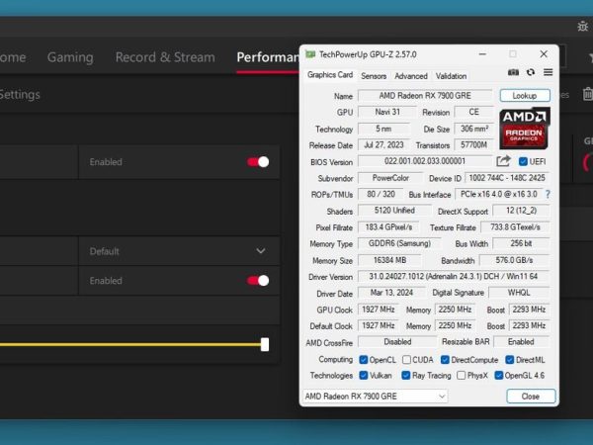Click the BIOS export share icon

tap(504, 161)
